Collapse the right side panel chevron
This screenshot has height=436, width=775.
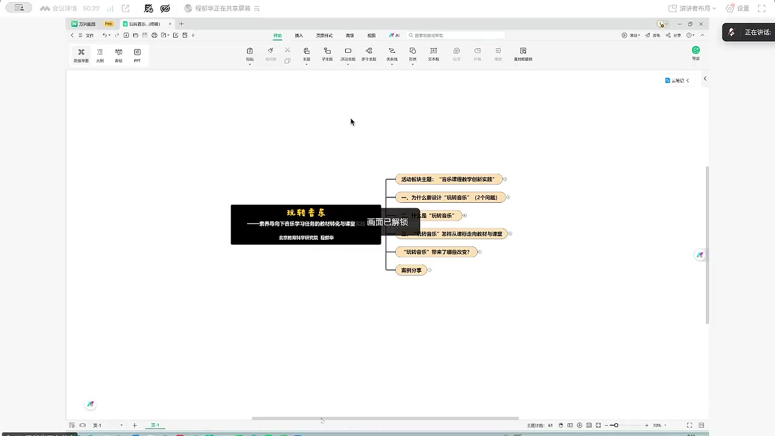pyautogui.click(x=705, y=79)
